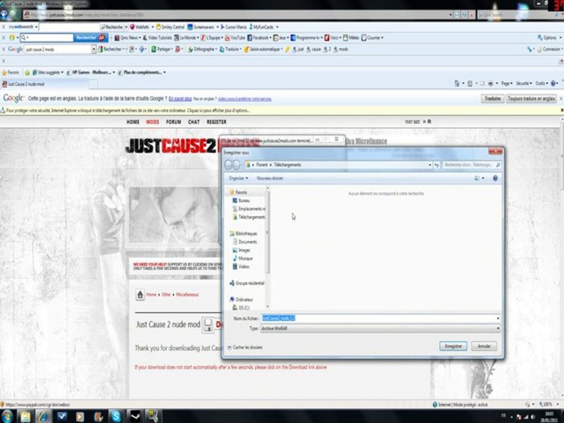Click the Favoris star button
564x423 pixels.
click(x=10, y=73)
